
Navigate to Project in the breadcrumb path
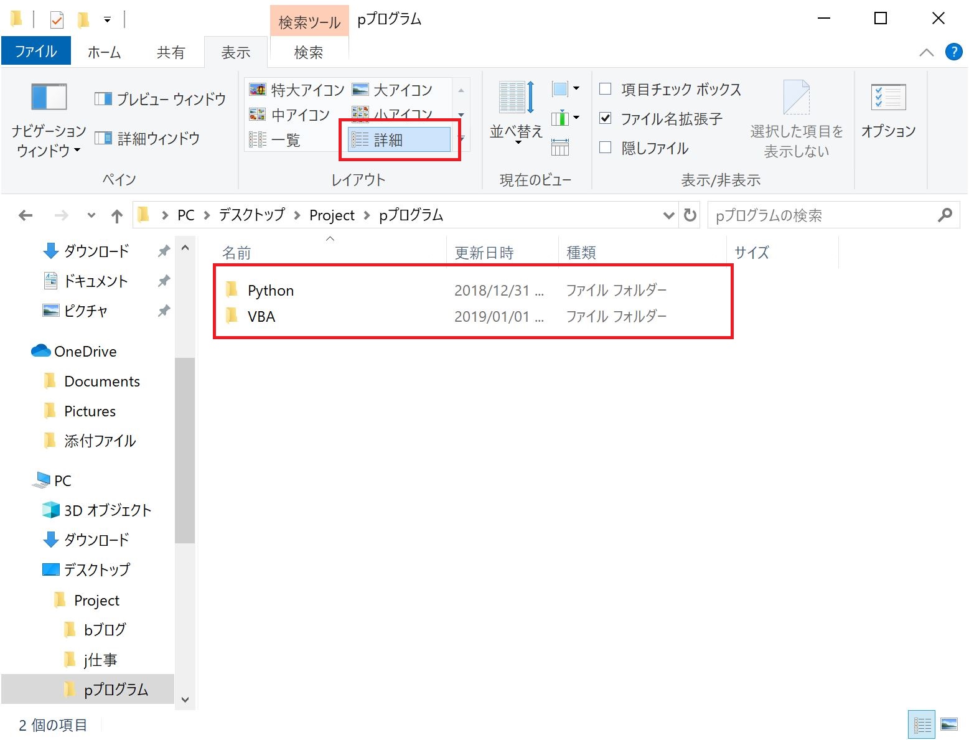click(x=332, y=215)
